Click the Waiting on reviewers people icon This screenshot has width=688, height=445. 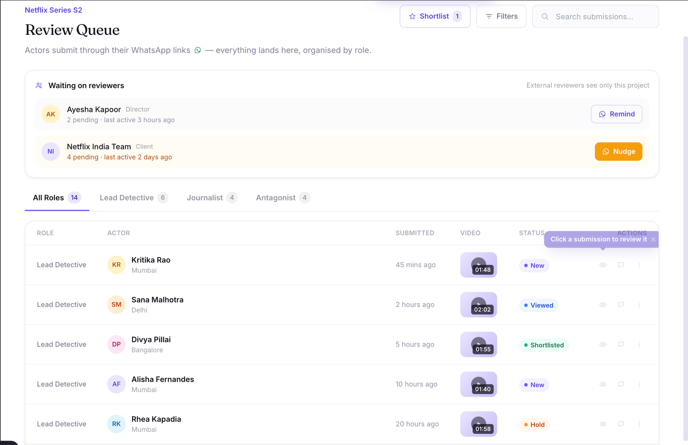pos(39,86)
